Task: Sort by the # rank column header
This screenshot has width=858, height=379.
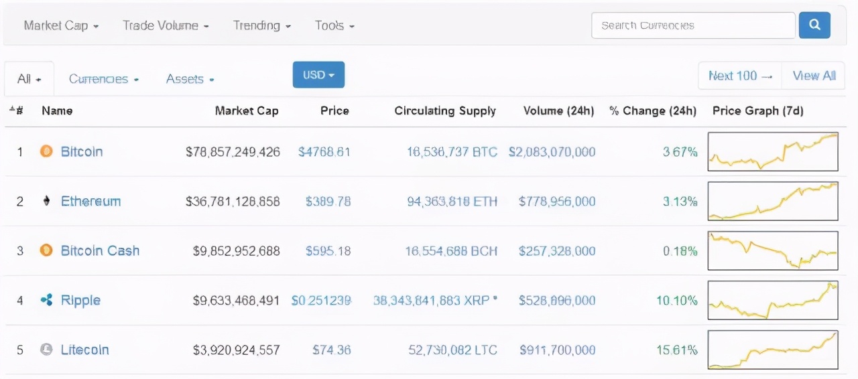Action: (x=17, y=110)
